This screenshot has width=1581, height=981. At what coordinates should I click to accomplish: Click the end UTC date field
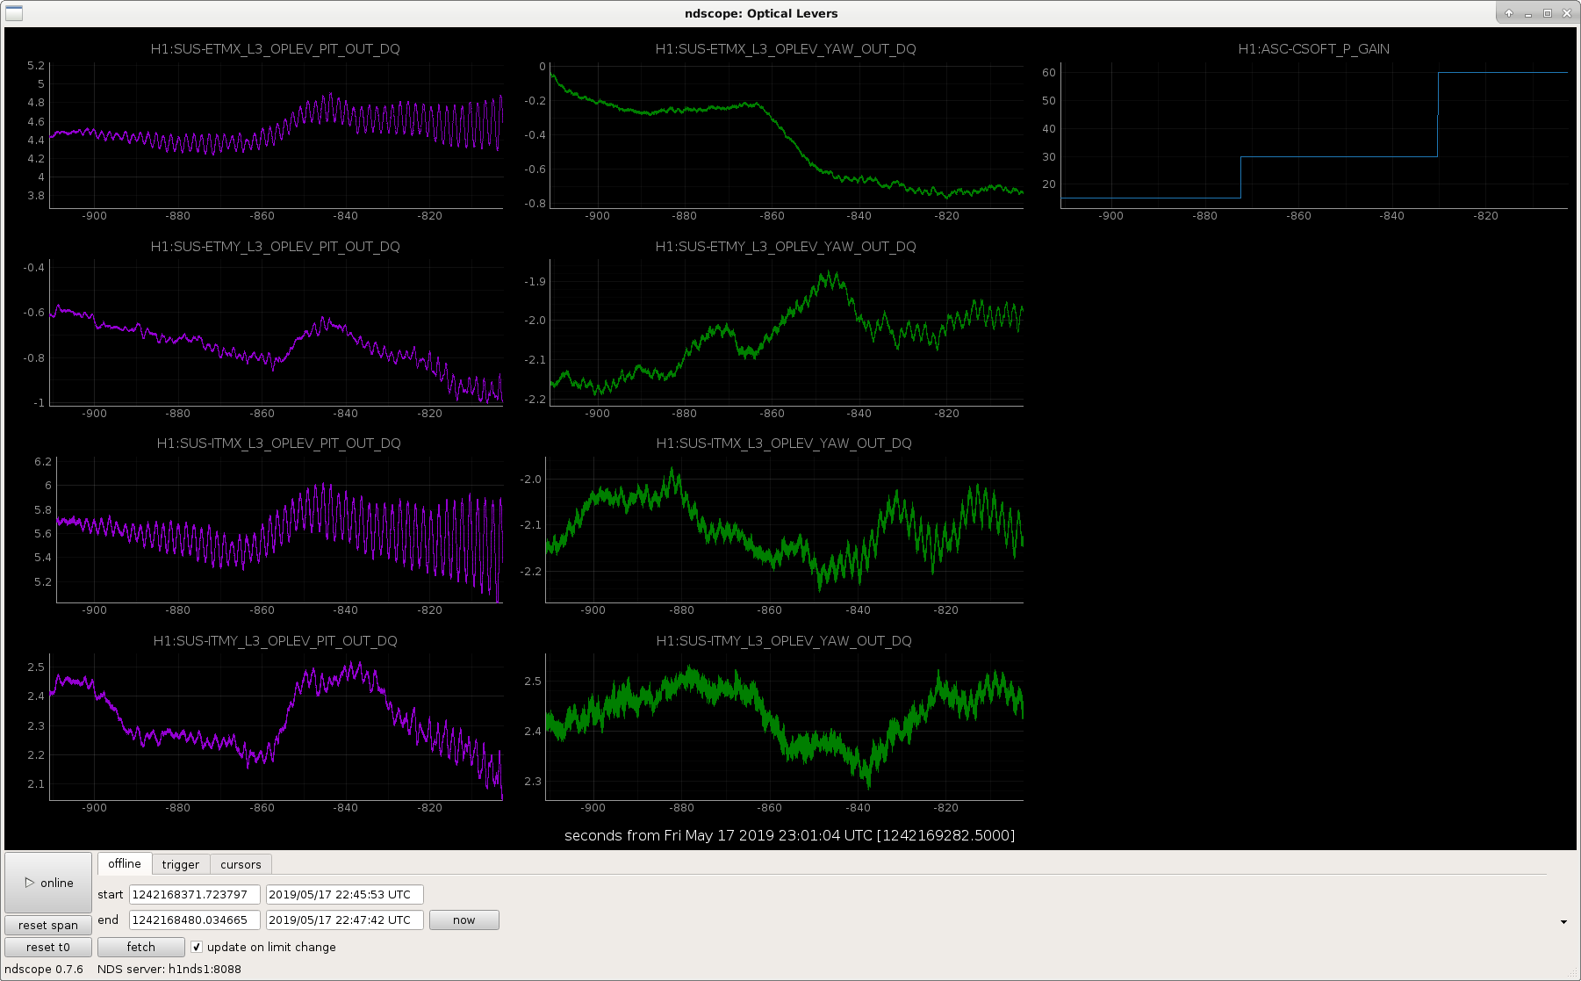tap(345, 920)
